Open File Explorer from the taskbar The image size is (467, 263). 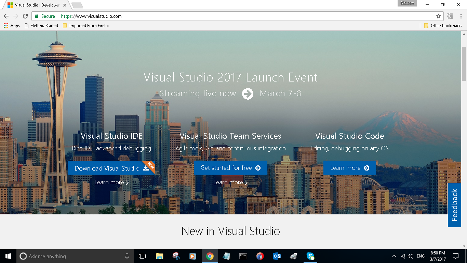pos(159,256)
